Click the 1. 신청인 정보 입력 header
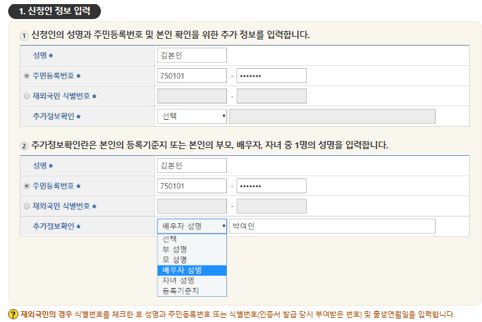The image size is (482, 322). [55, 12]
